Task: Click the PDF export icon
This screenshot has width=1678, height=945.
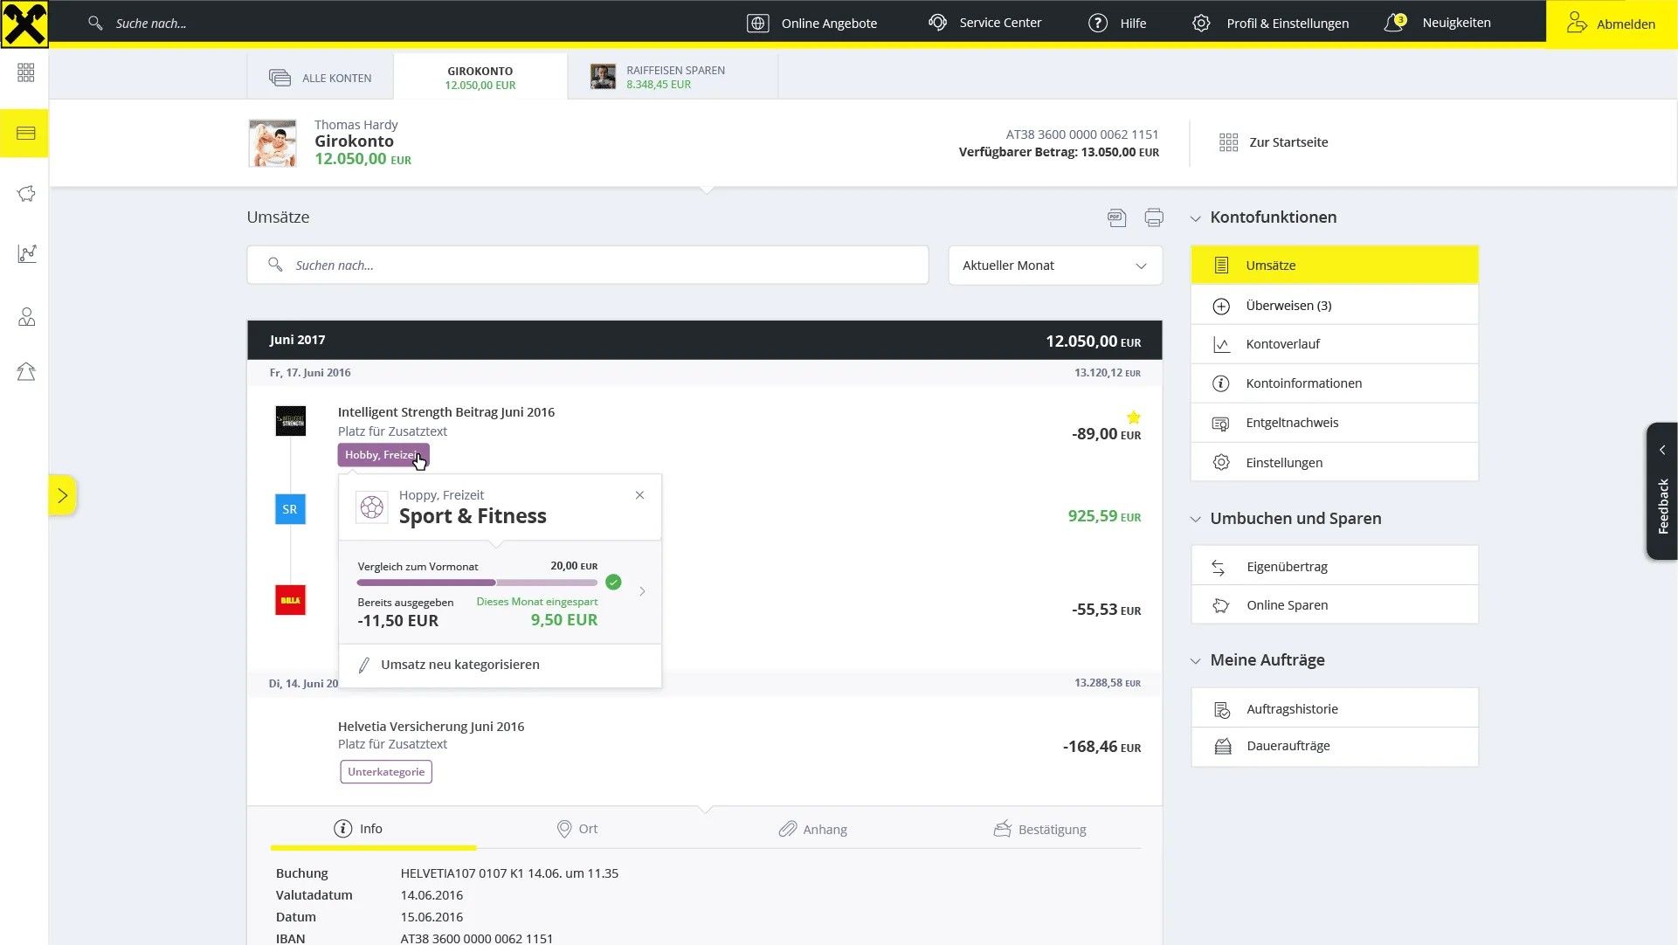Action: (x=1116, y=217)
